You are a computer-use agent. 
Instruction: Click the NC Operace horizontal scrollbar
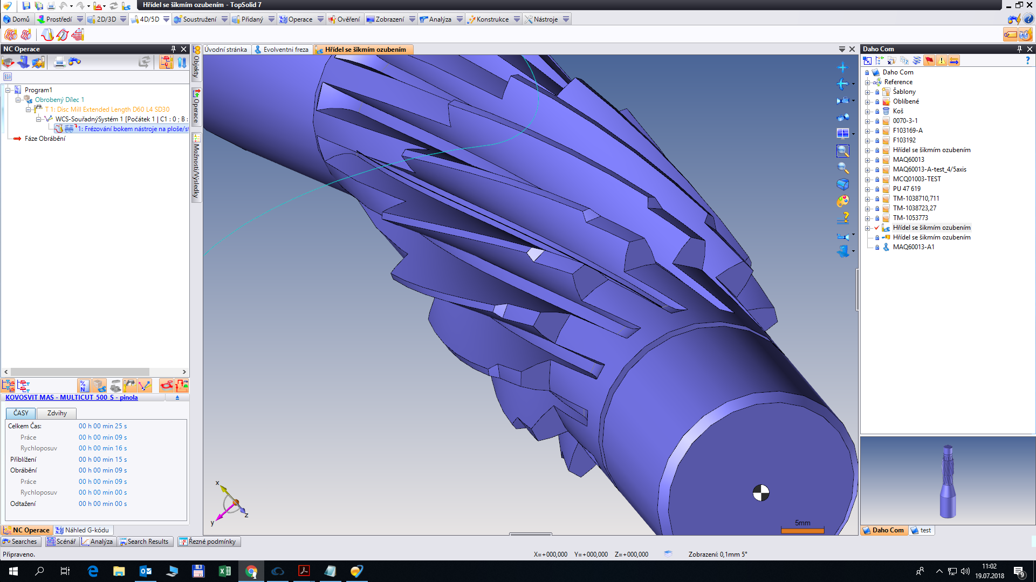click(80, 372)
